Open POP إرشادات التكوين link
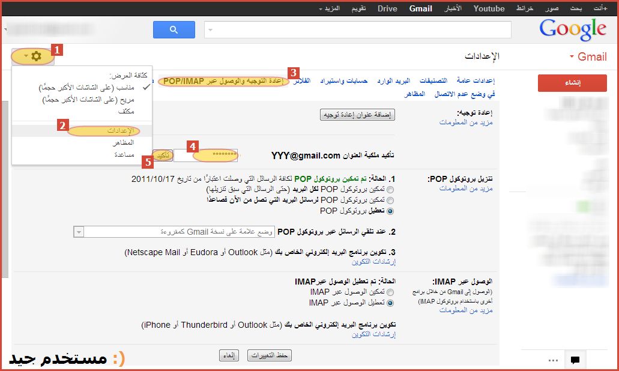 (374, 262)
